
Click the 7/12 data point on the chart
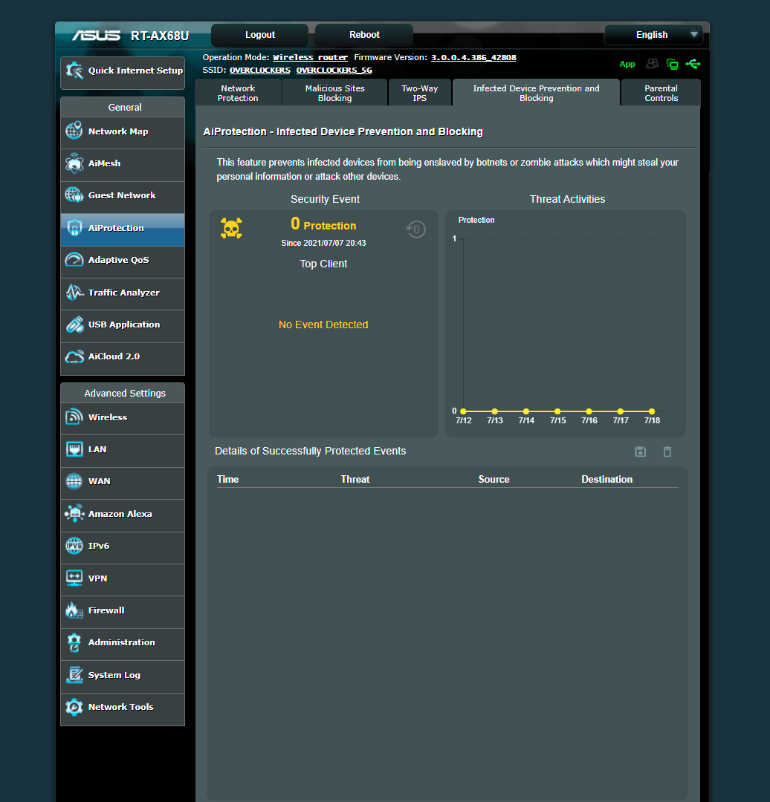point(463,411)
